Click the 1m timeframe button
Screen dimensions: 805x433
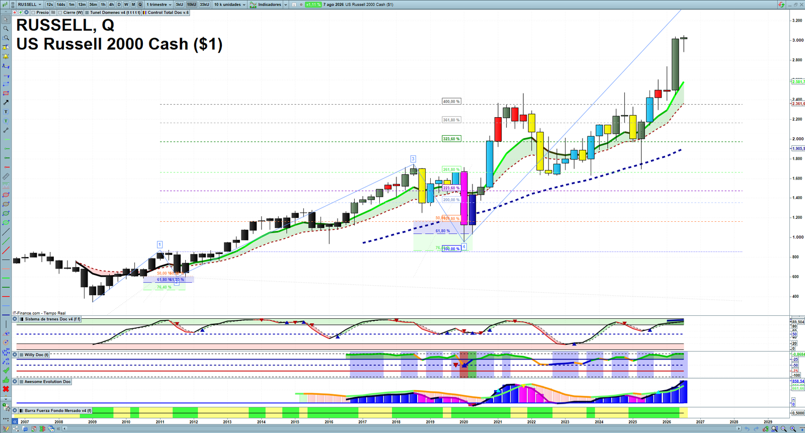tap(72, 5)
